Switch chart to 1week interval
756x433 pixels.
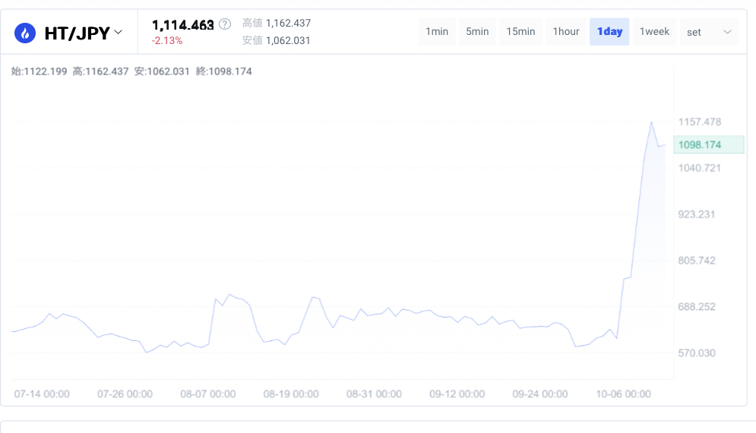[x=654, y=32]
